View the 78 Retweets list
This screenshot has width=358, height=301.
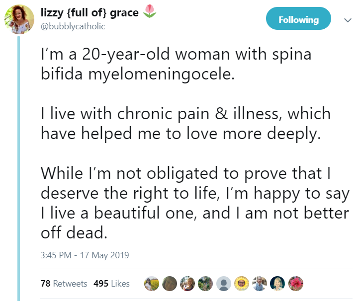pyautogui.click(x=63, y=284)
